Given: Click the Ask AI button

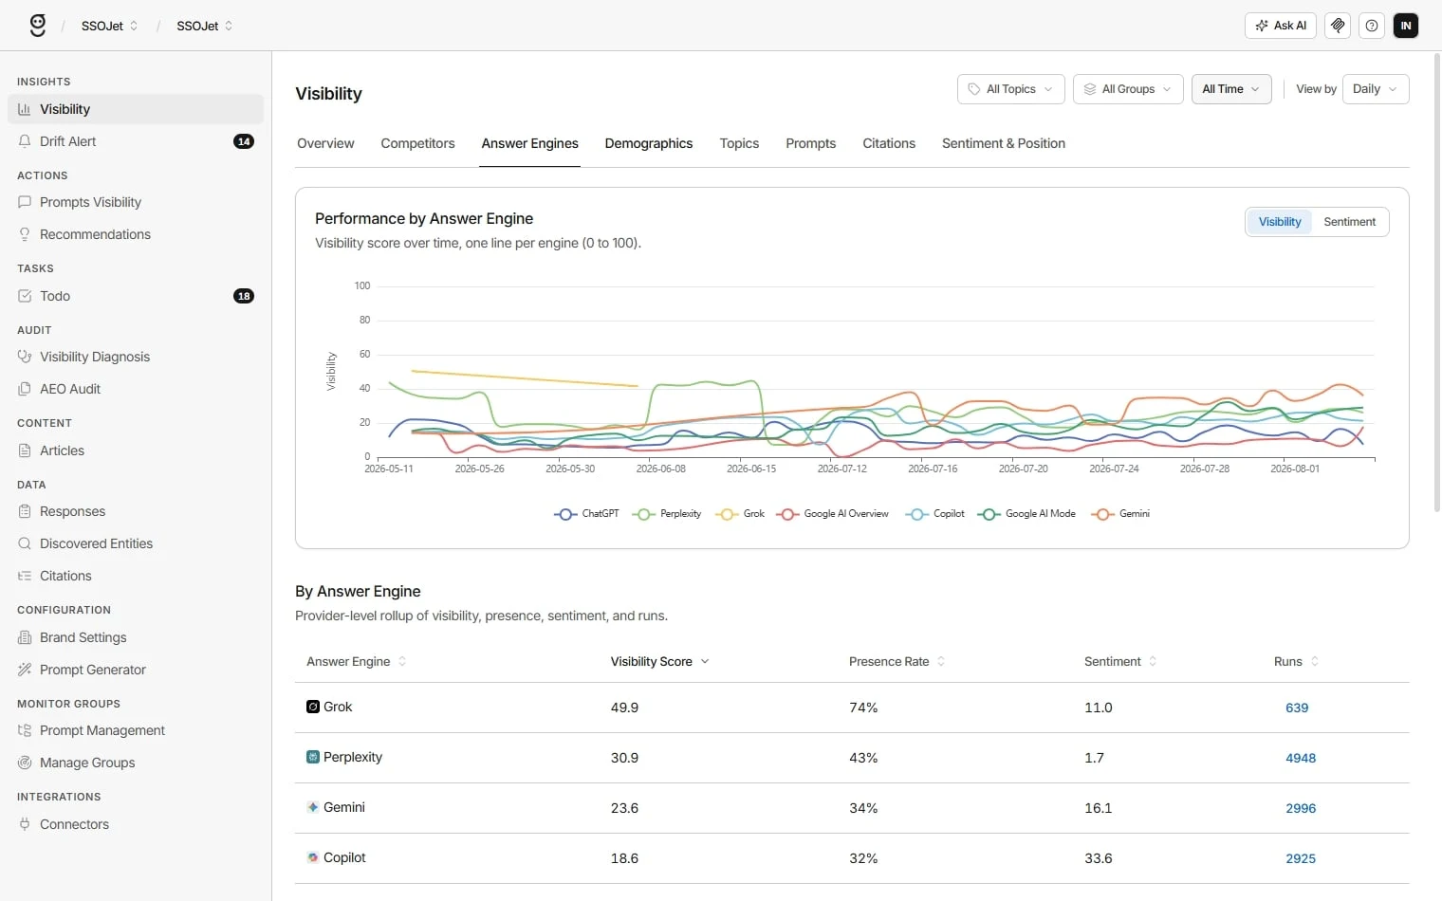Looking at the screenshot, I should (1281, 26).
